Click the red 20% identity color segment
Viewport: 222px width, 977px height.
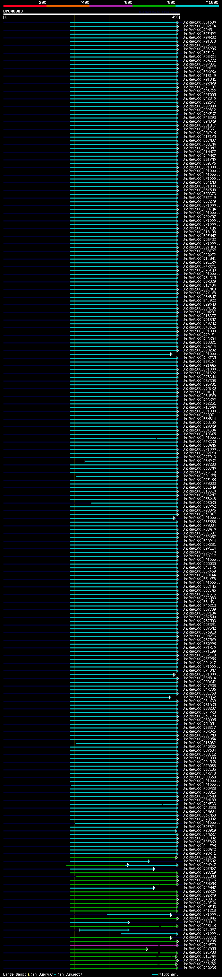(x=25, y=6)
